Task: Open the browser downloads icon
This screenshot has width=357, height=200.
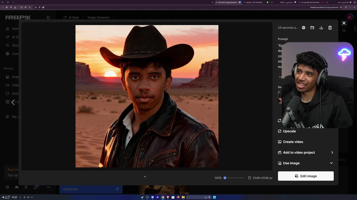Action: [15, 7]
